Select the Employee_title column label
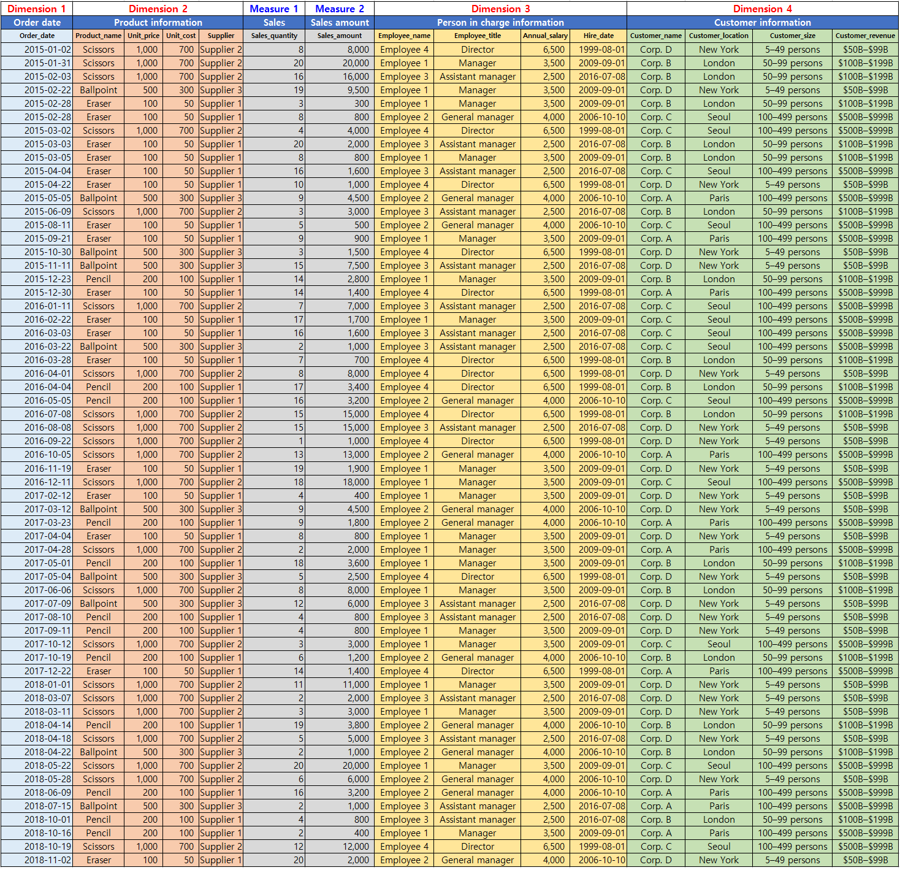The image size is (900, 870). [478, 36]
